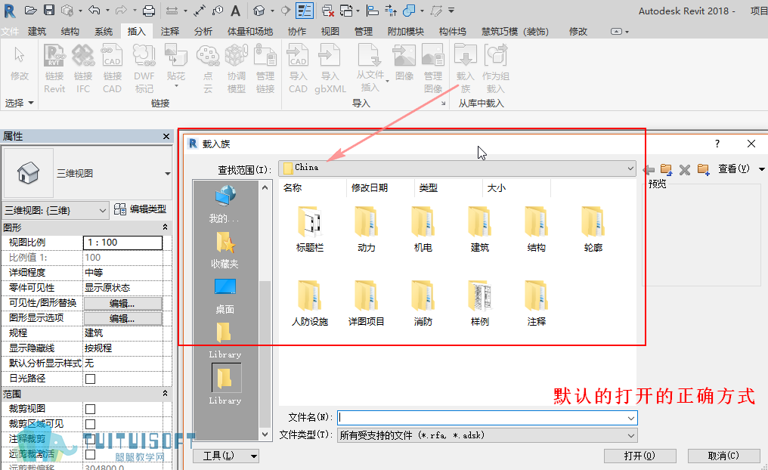
Task: Click Insert from File (从文件插入) tool
Action: pyautogui.click(x=370, y=67)
